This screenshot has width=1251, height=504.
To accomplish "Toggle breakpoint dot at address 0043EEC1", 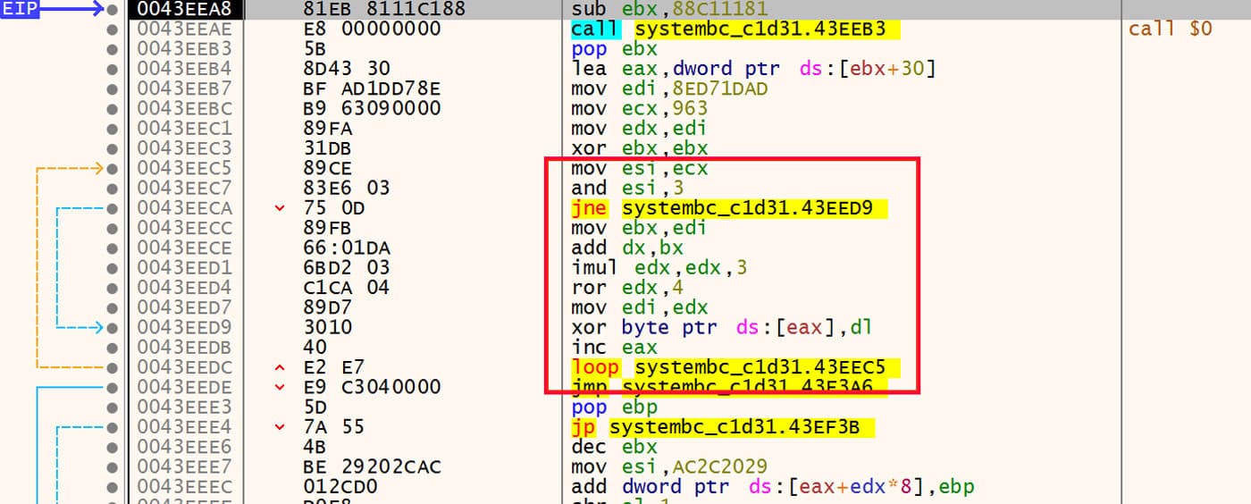I will (112, 129).
